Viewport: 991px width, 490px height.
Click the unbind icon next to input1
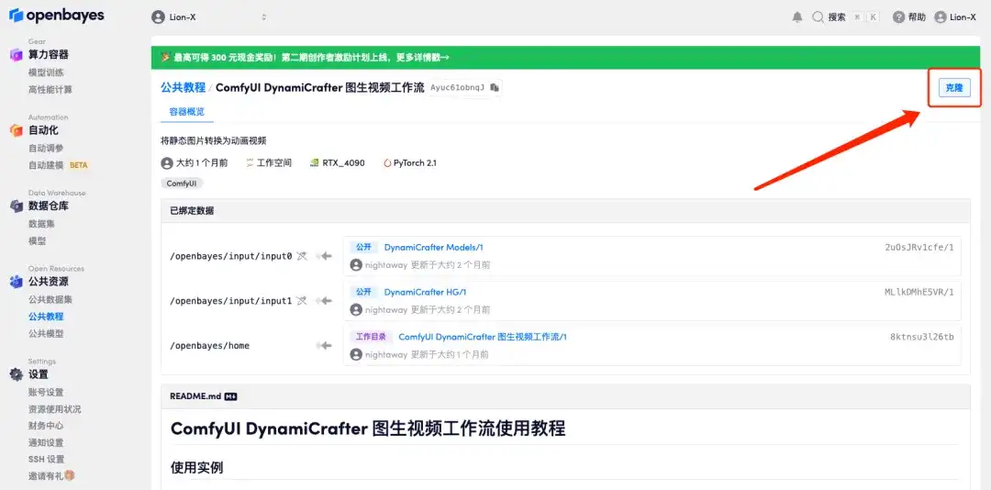tap(302, 301)
